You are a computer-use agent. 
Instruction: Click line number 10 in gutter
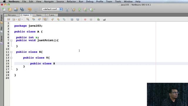coord(7,49)
